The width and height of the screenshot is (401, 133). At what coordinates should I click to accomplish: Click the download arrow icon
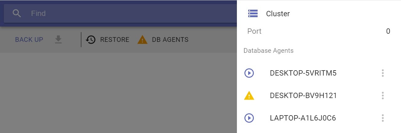click(x=58, y=40)
